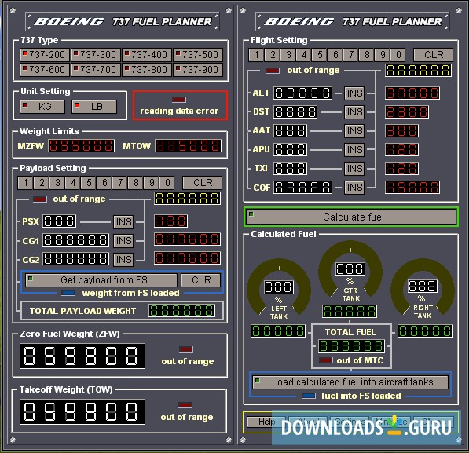Click the fuel into FS loaded indicator
The image size is (469, 453).
(309, 396)
